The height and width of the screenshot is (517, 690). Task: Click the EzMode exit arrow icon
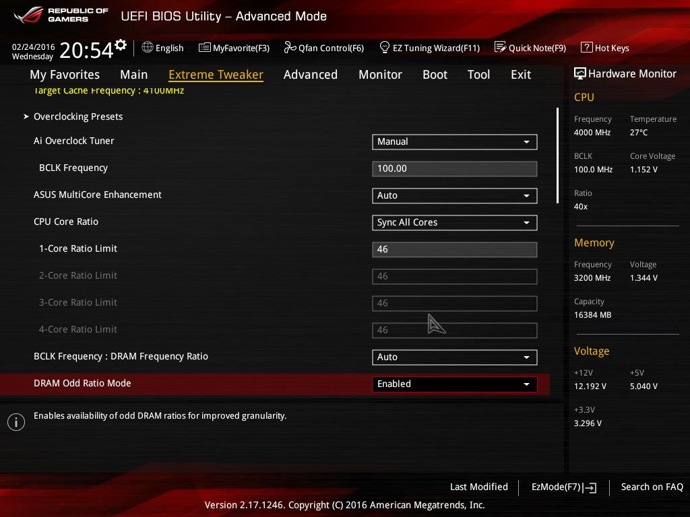tap(590, 487)
